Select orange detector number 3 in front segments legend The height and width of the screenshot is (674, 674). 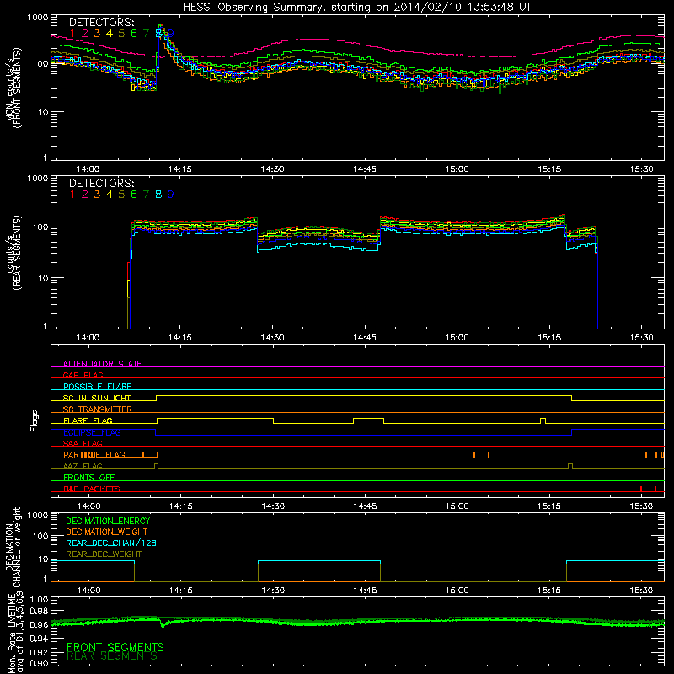(x=97, y=33)
